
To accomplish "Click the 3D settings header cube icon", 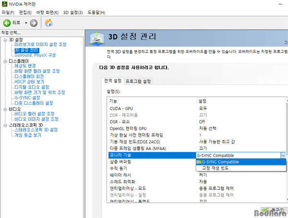I will point(97,38).
